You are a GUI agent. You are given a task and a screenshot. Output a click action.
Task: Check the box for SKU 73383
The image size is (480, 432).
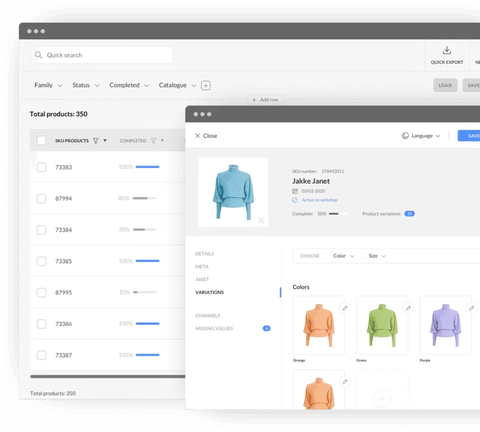[41, 167]
